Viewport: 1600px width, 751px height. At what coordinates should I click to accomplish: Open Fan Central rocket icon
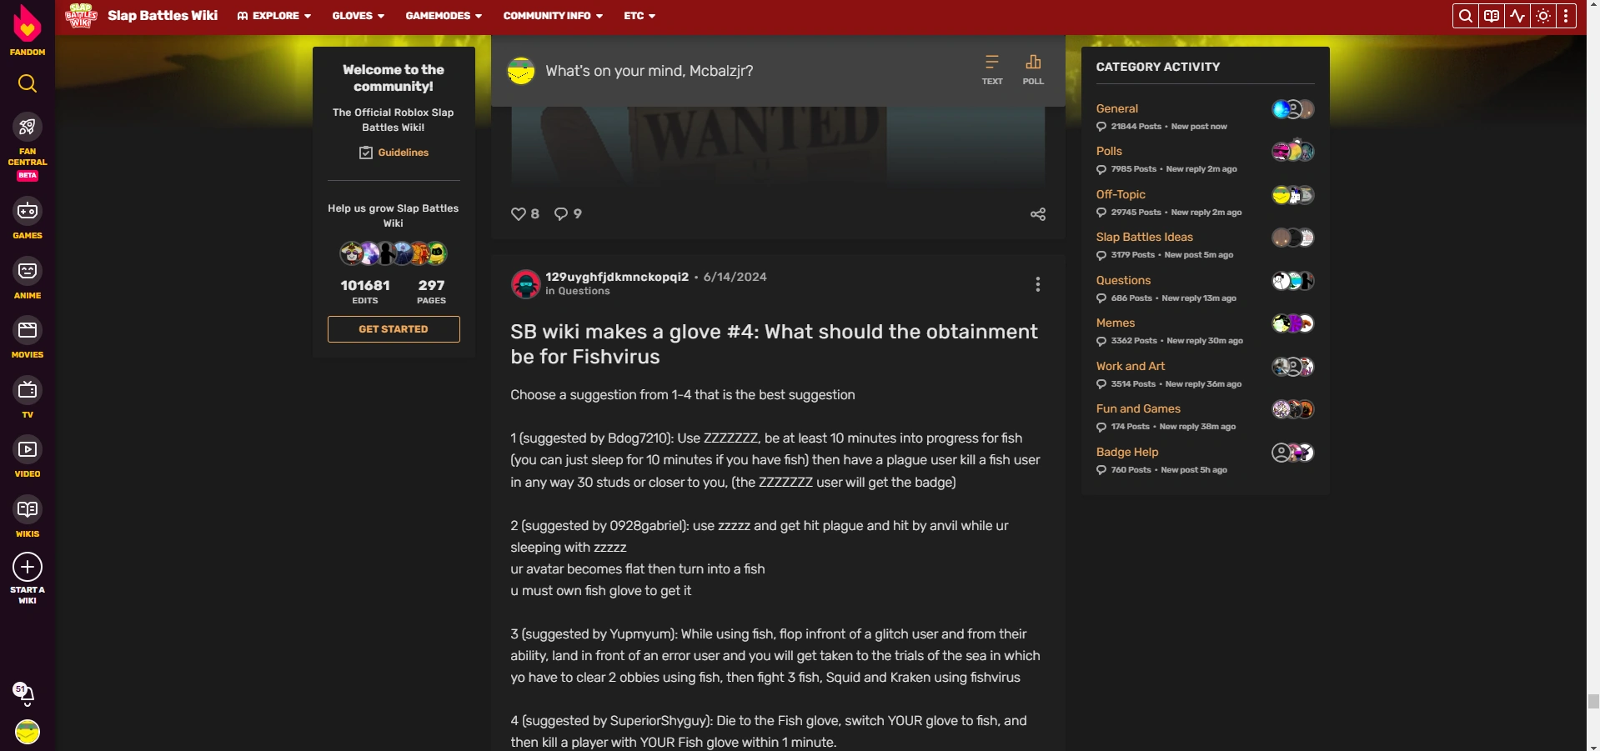coord(28,127)
